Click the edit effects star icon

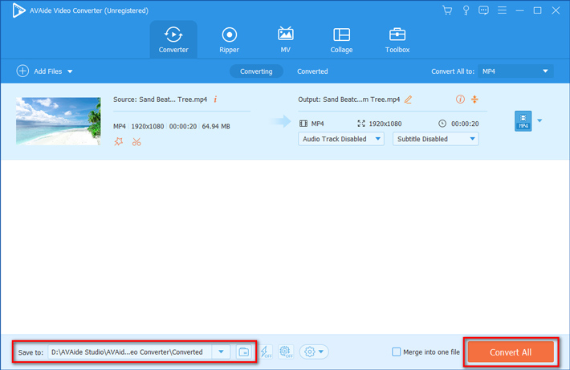click(119, 142)
